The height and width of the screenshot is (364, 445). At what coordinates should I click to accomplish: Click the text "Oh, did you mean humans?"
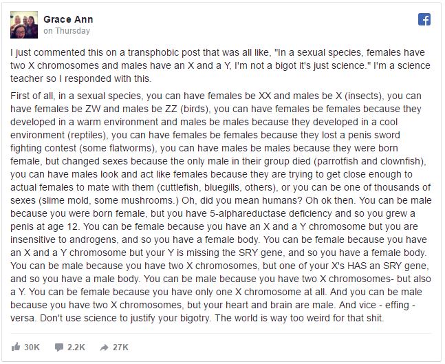coord(242,200)
